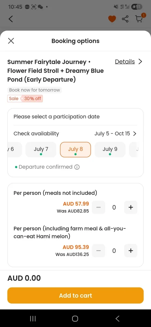This screenshot has width=151, height=327.
Task: Add one farm meal ticket with plus
Action: click(131, 250)
